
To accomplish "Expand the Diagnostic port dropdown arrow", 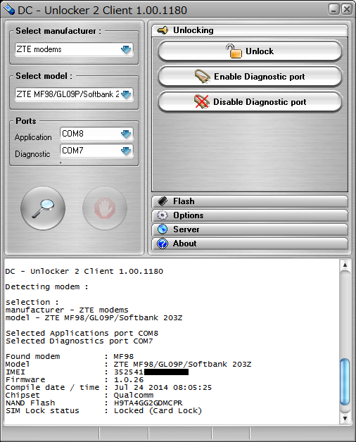I will (126, 151).
